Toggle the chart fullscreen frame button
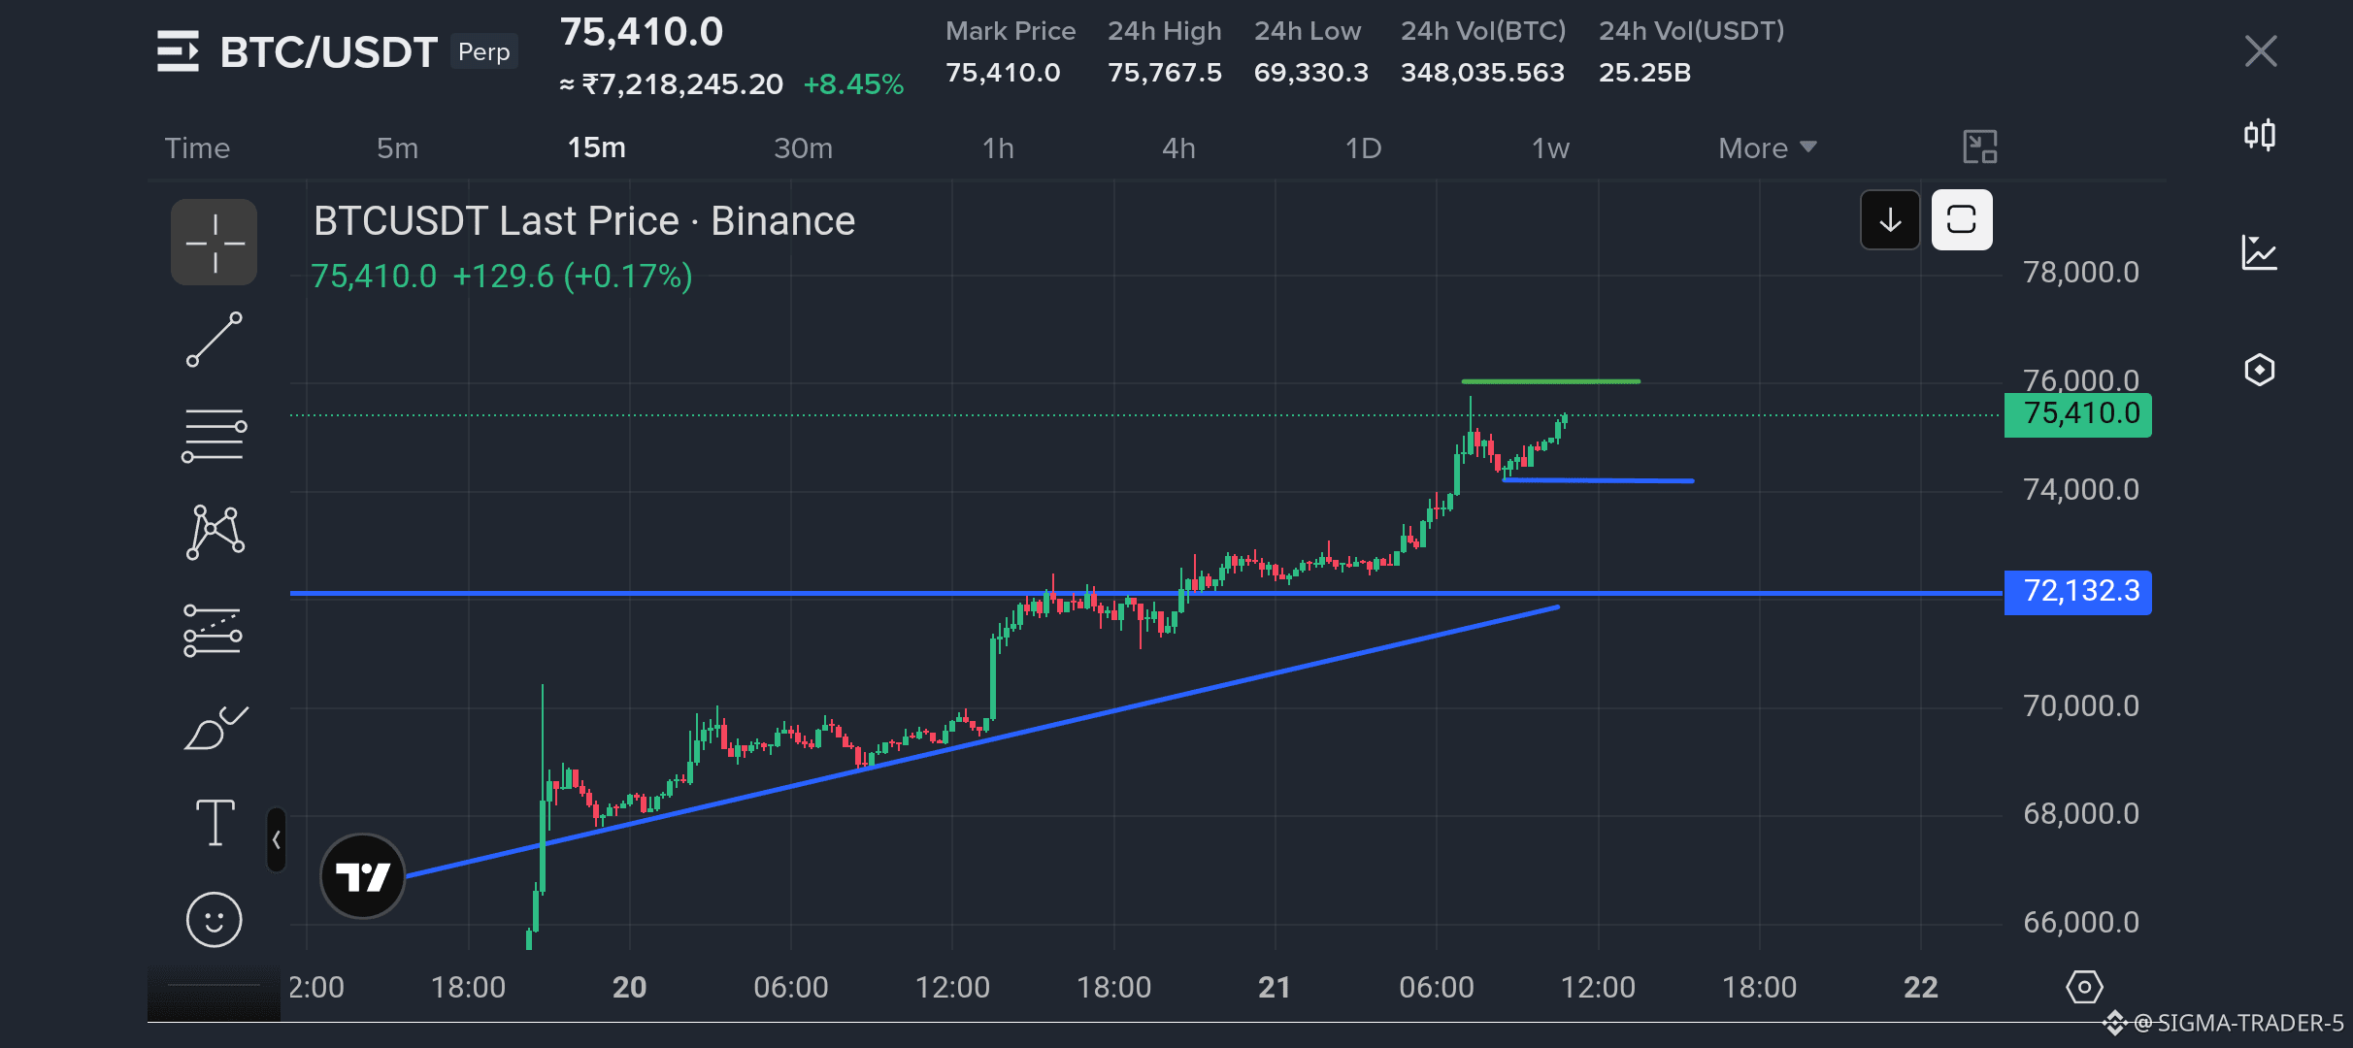Screen dimensions: 2353x1048 tap(1962, 220)
